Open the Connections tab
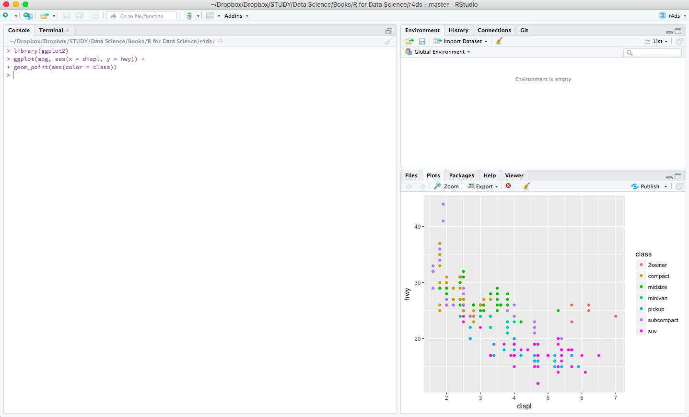 (x=494, y=30)
